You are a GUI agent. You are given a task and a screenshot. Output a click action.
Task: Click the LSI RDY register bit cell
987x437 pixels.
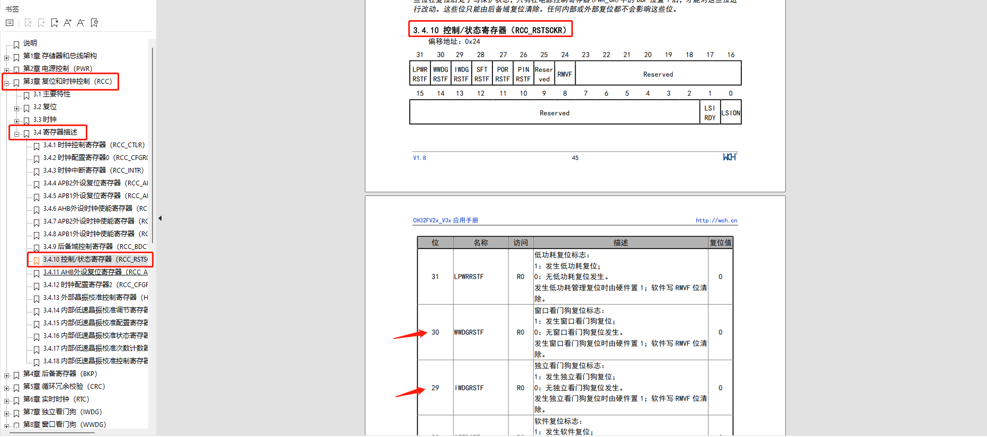pos(710,113)
